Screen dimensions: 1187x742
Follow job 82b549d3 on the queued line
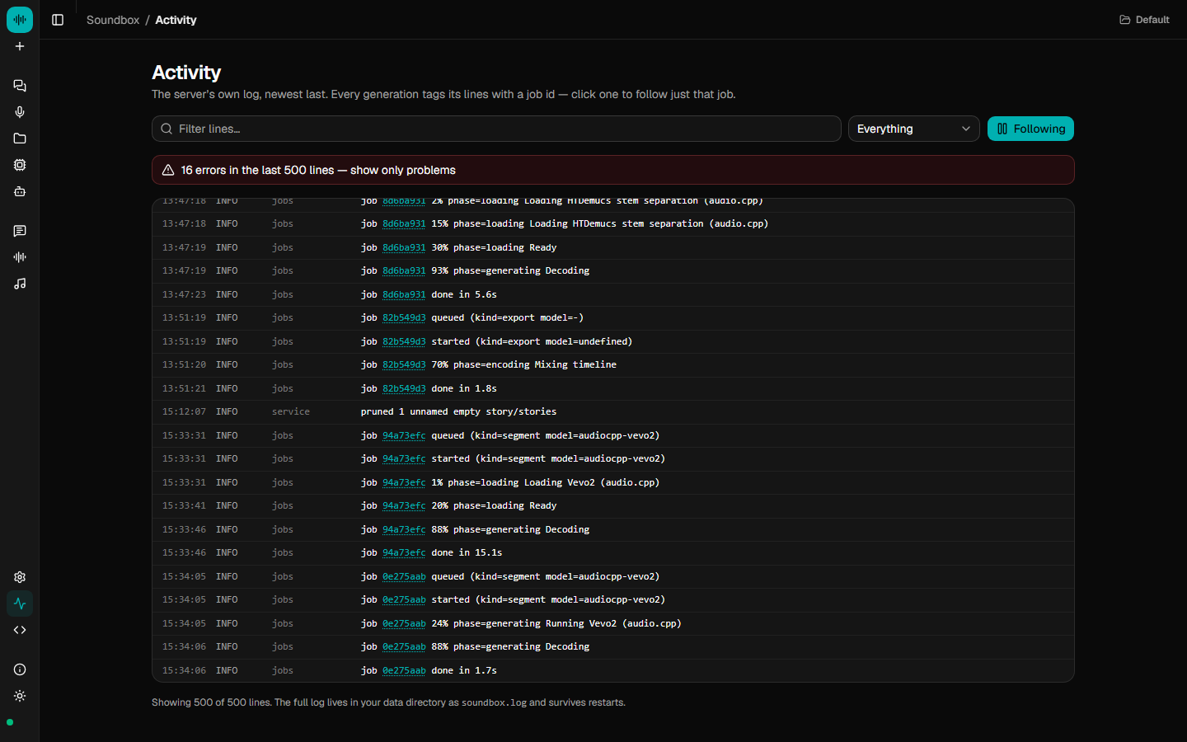404,317
